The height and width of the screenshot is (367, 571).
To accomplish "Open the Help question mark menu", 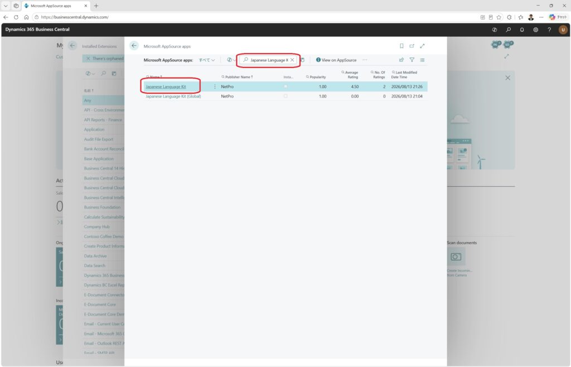I will (x=549, y=30).
